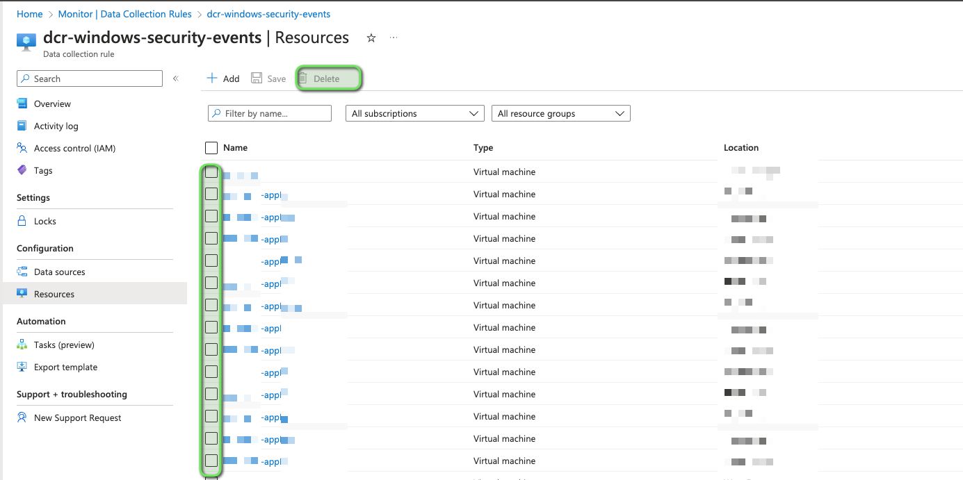Open the All subscriptions dropdown
Screen dimensions: 963x480
click(414, 113)
